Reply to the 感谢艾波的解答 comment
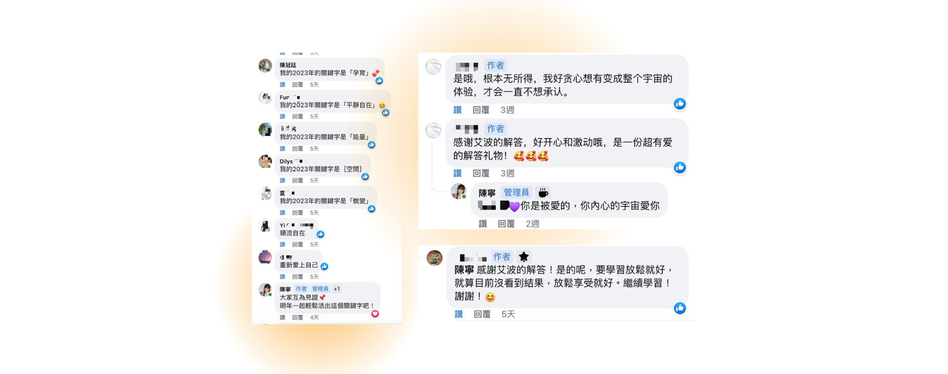 [481, 173]
